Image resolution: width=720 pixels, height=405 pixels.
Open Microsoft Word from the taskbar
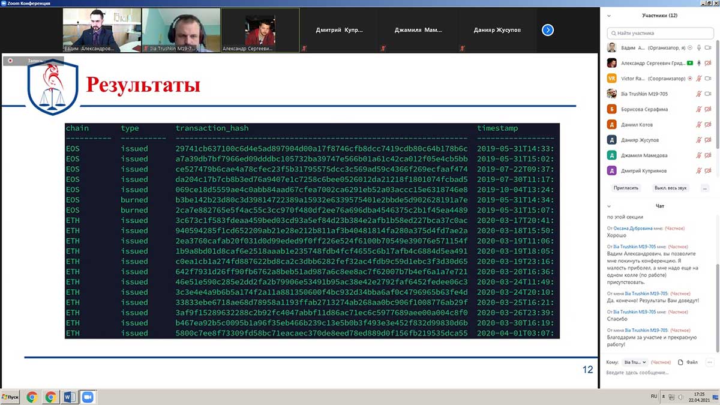click(x=68, y=397)
